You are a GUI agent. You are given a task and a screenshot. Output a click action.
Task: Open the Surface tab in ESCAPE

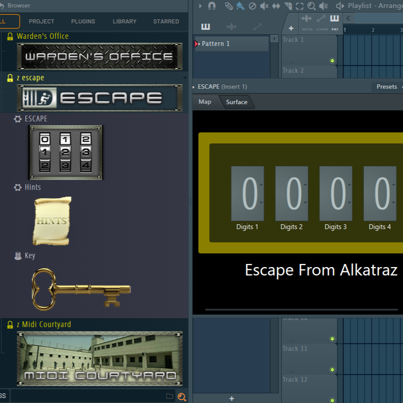click(236, 102)
